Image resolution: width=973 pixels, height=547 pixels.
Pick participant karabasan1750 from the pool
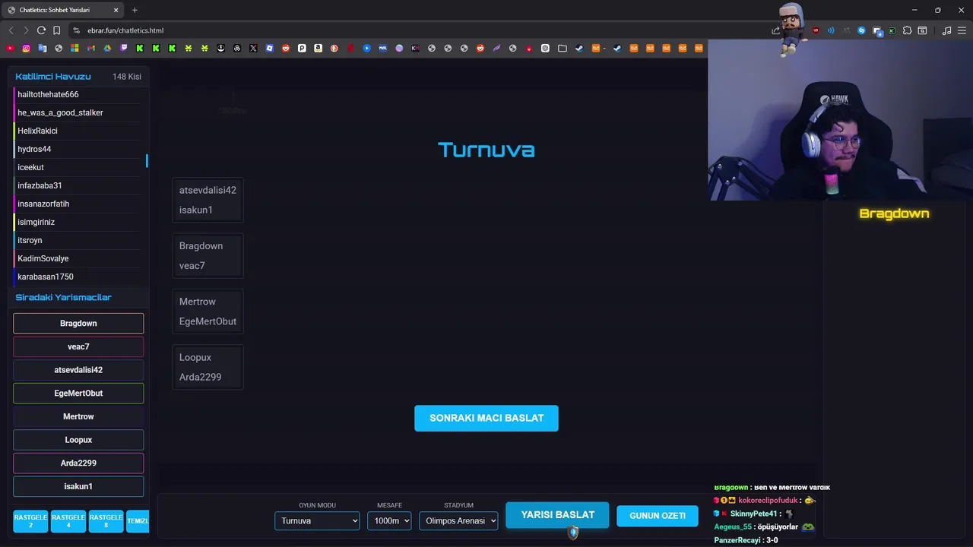pyautogui.click(x=78, y=277)
